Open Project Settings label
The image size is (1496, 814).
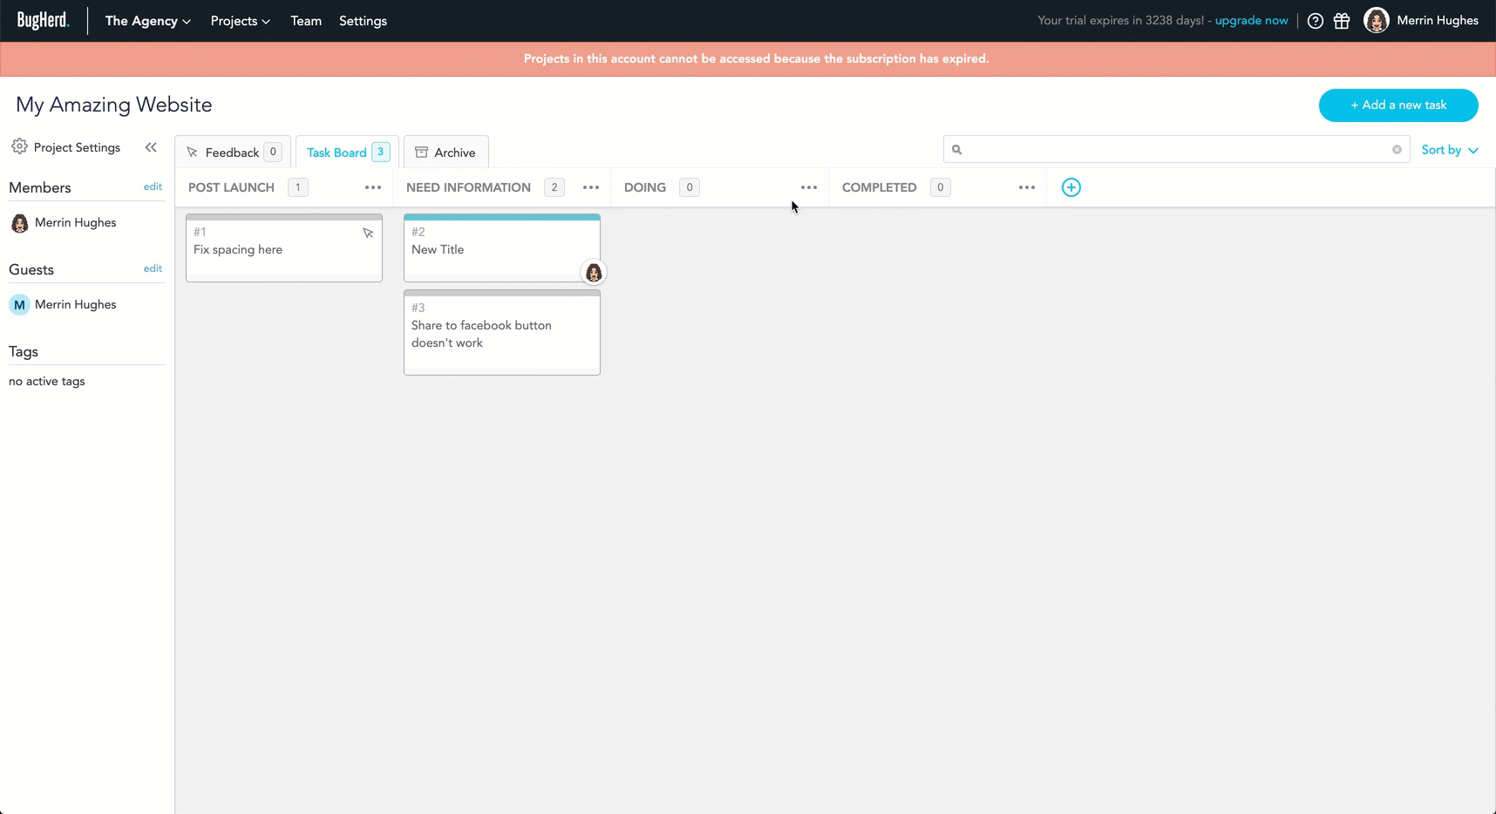pyautogui.click(x=77, y=147)
